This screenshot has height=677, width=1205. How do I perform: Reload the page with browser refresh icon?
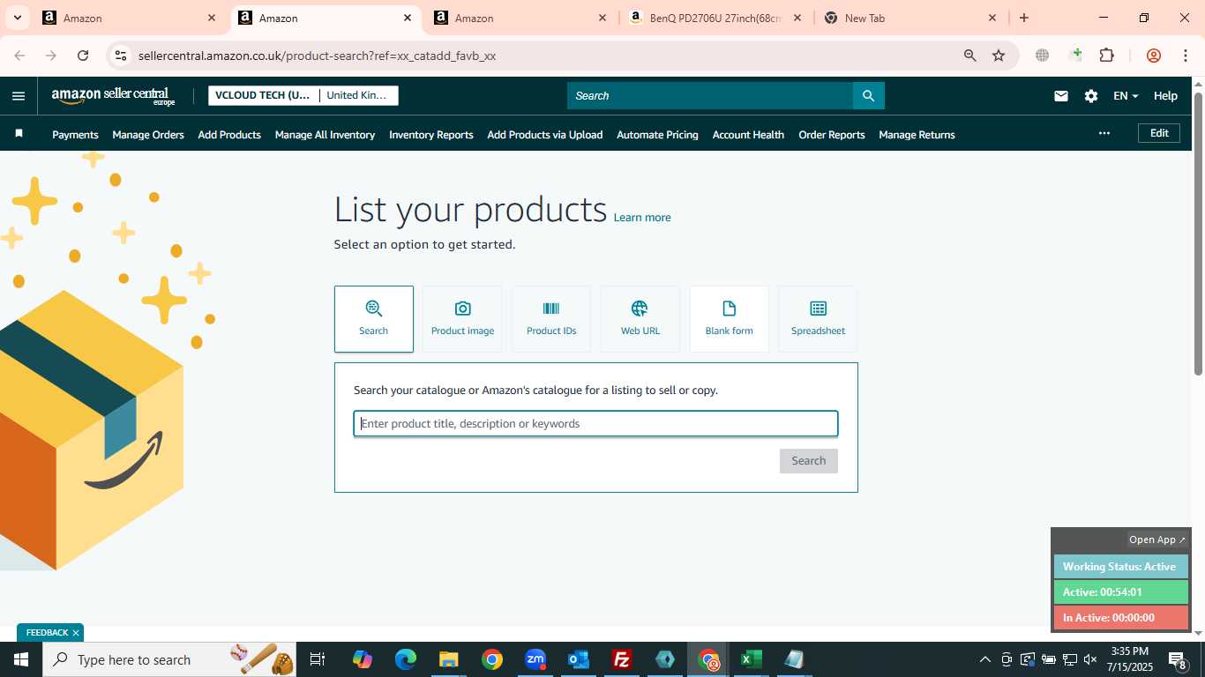pyautogui.click(x=83, y=56)
